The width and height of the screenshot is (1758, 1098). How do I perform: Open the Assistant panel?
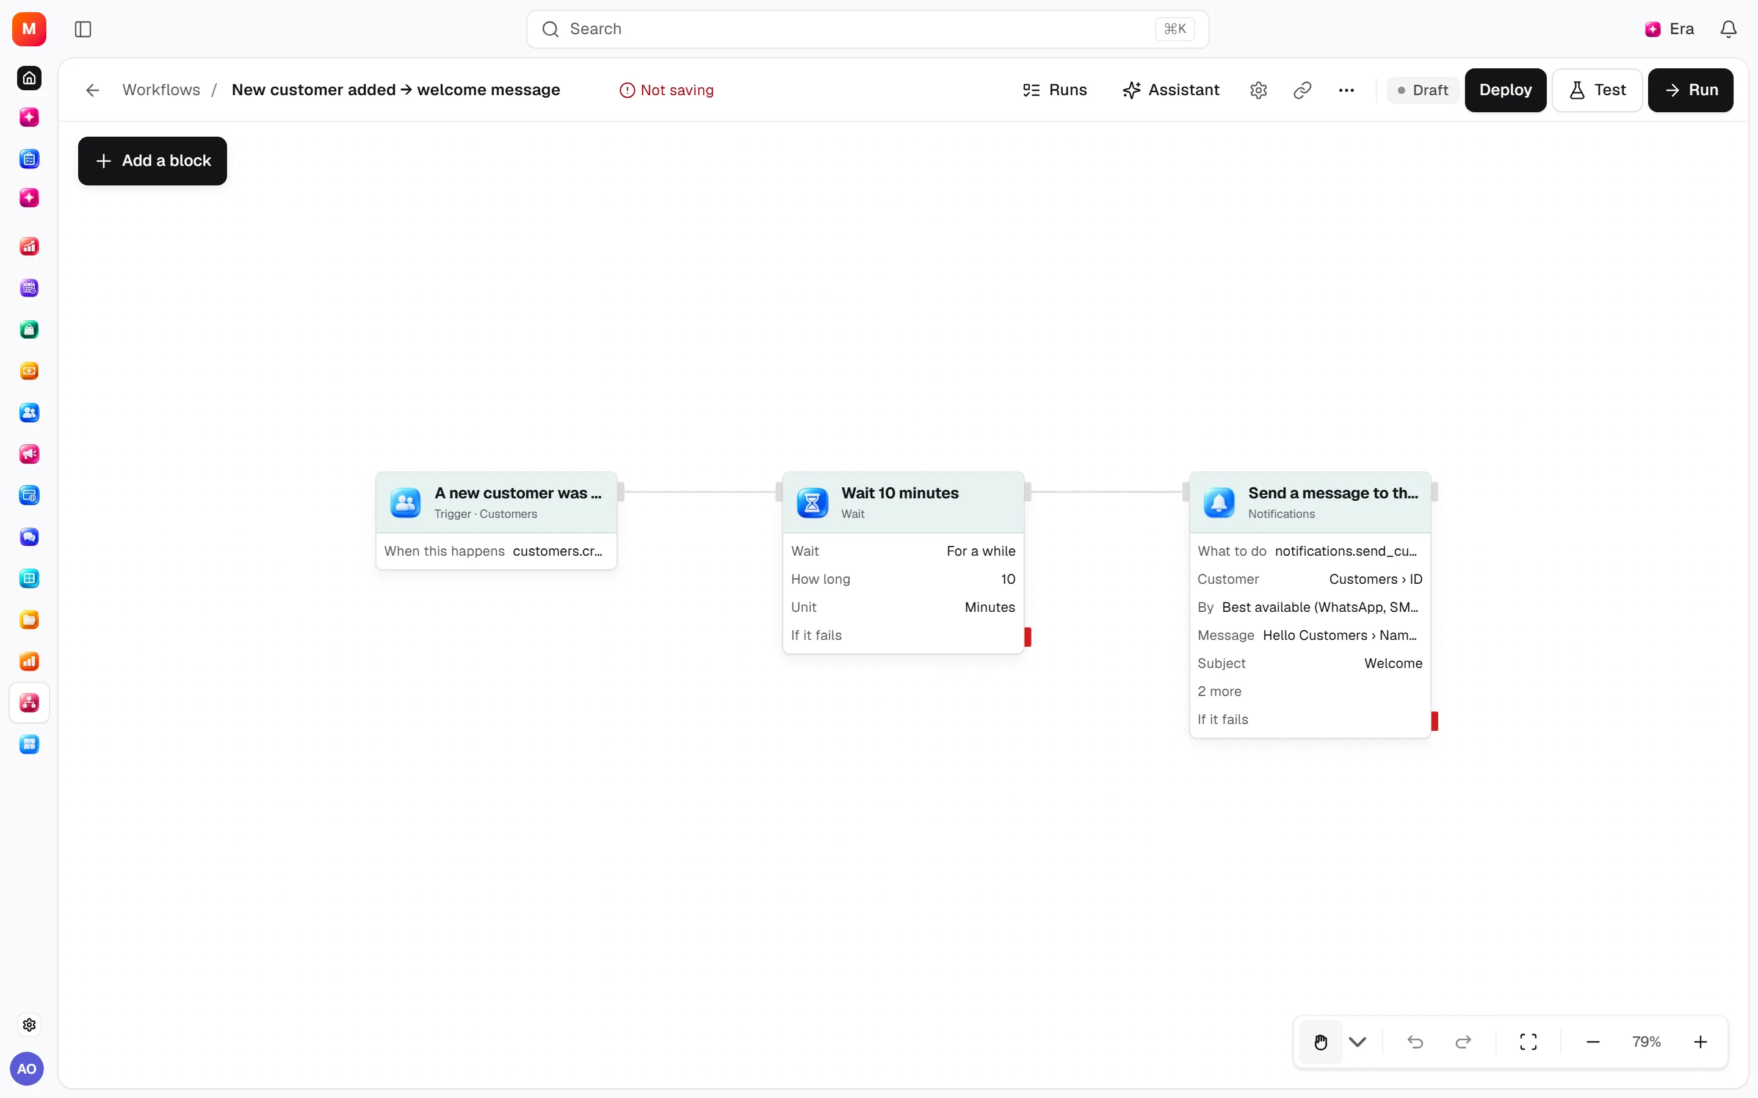(x=1170, y=90)
